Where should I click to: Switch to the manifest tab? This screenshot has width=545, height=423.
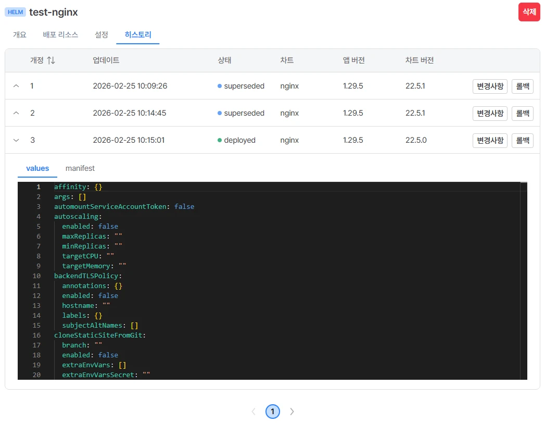[80, 168]
